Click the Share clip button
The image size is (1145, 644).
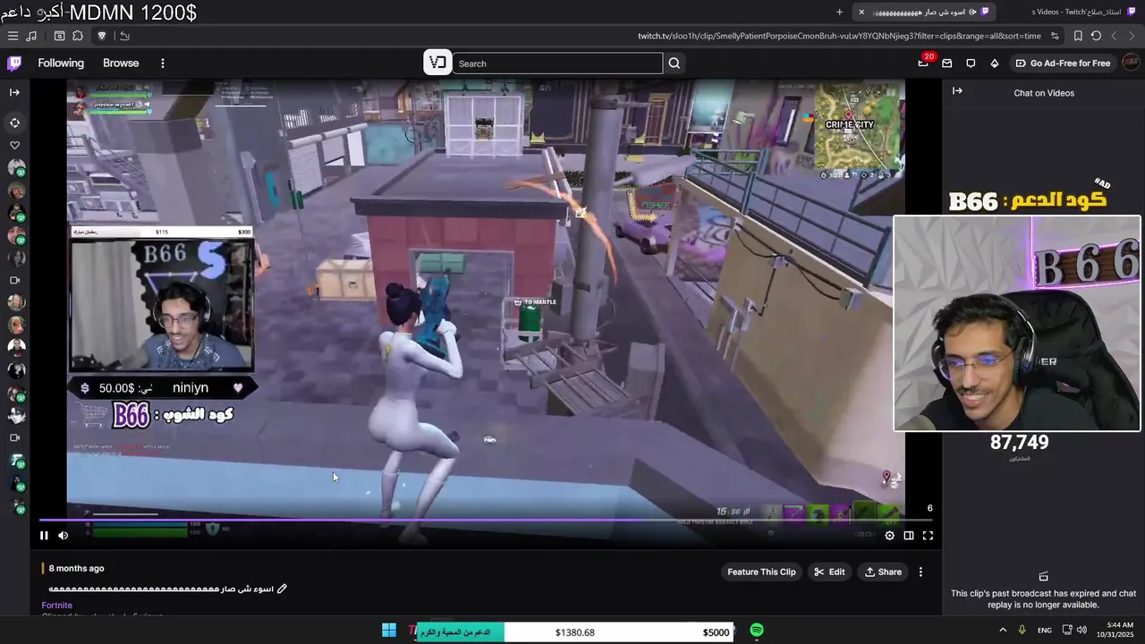tap(883, 572)
